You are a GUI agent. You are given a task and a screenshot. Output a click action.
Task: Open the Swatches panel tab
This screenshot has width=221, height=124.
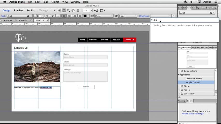(x=180, y=8)
